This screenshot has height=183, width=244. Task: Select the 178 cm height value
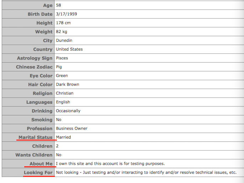click(x=63, y=23)
